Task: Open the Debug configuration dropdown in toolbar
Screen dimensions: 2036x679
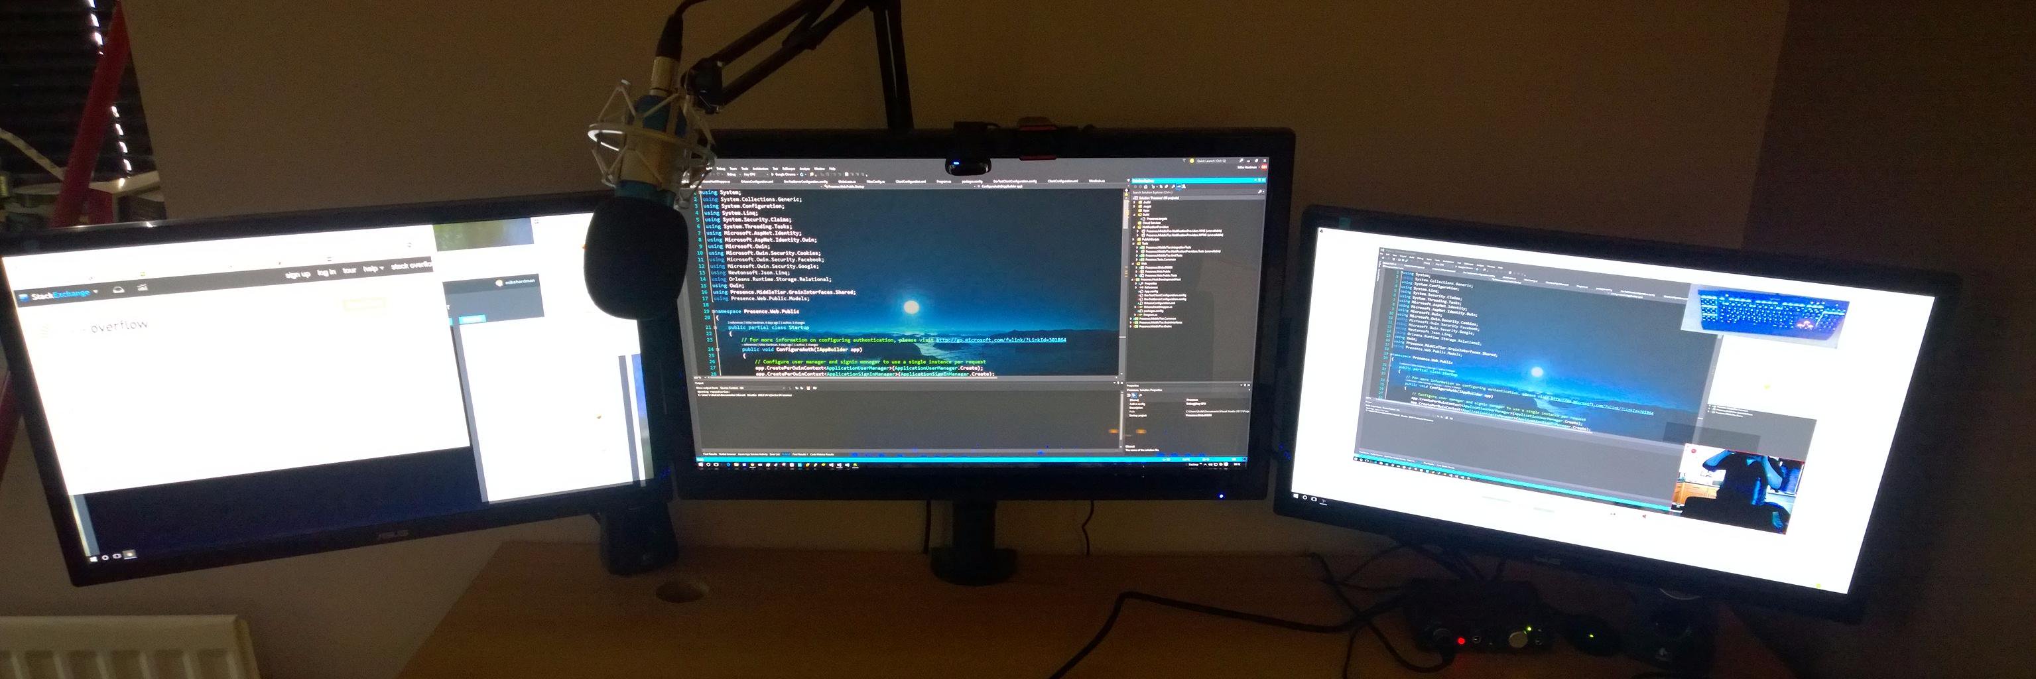Action: [735, 174]
